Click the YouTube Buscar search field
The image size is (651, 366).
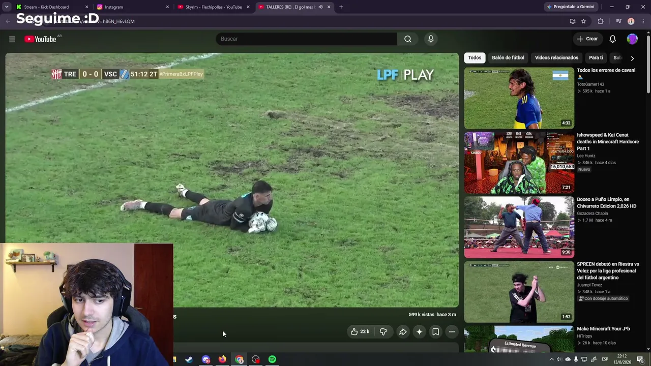[306, 39]
